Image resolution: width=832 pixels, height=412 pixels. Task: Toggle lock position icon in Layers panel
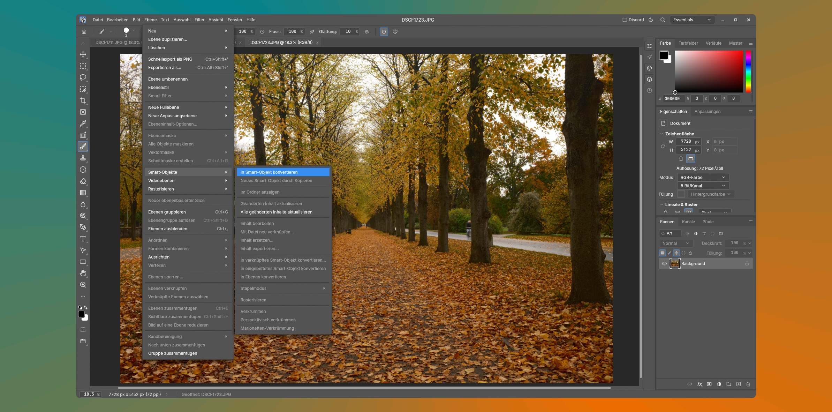pos(676,253)
